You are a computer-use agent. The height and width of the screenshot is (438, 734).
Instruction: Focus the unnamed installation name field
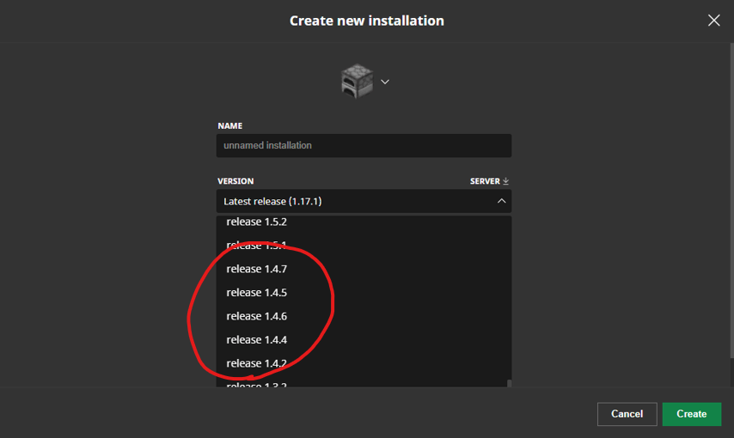click(364, 146)
